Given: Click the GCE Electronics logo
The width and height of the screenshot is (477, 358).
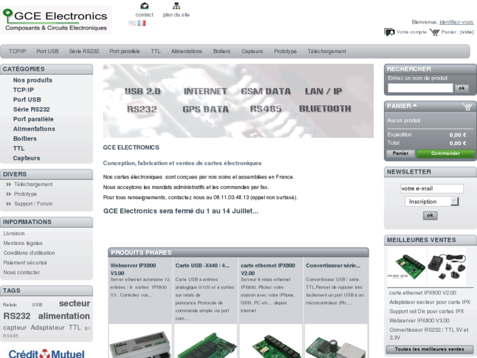Looking at the screenshot, I should 56,20.
